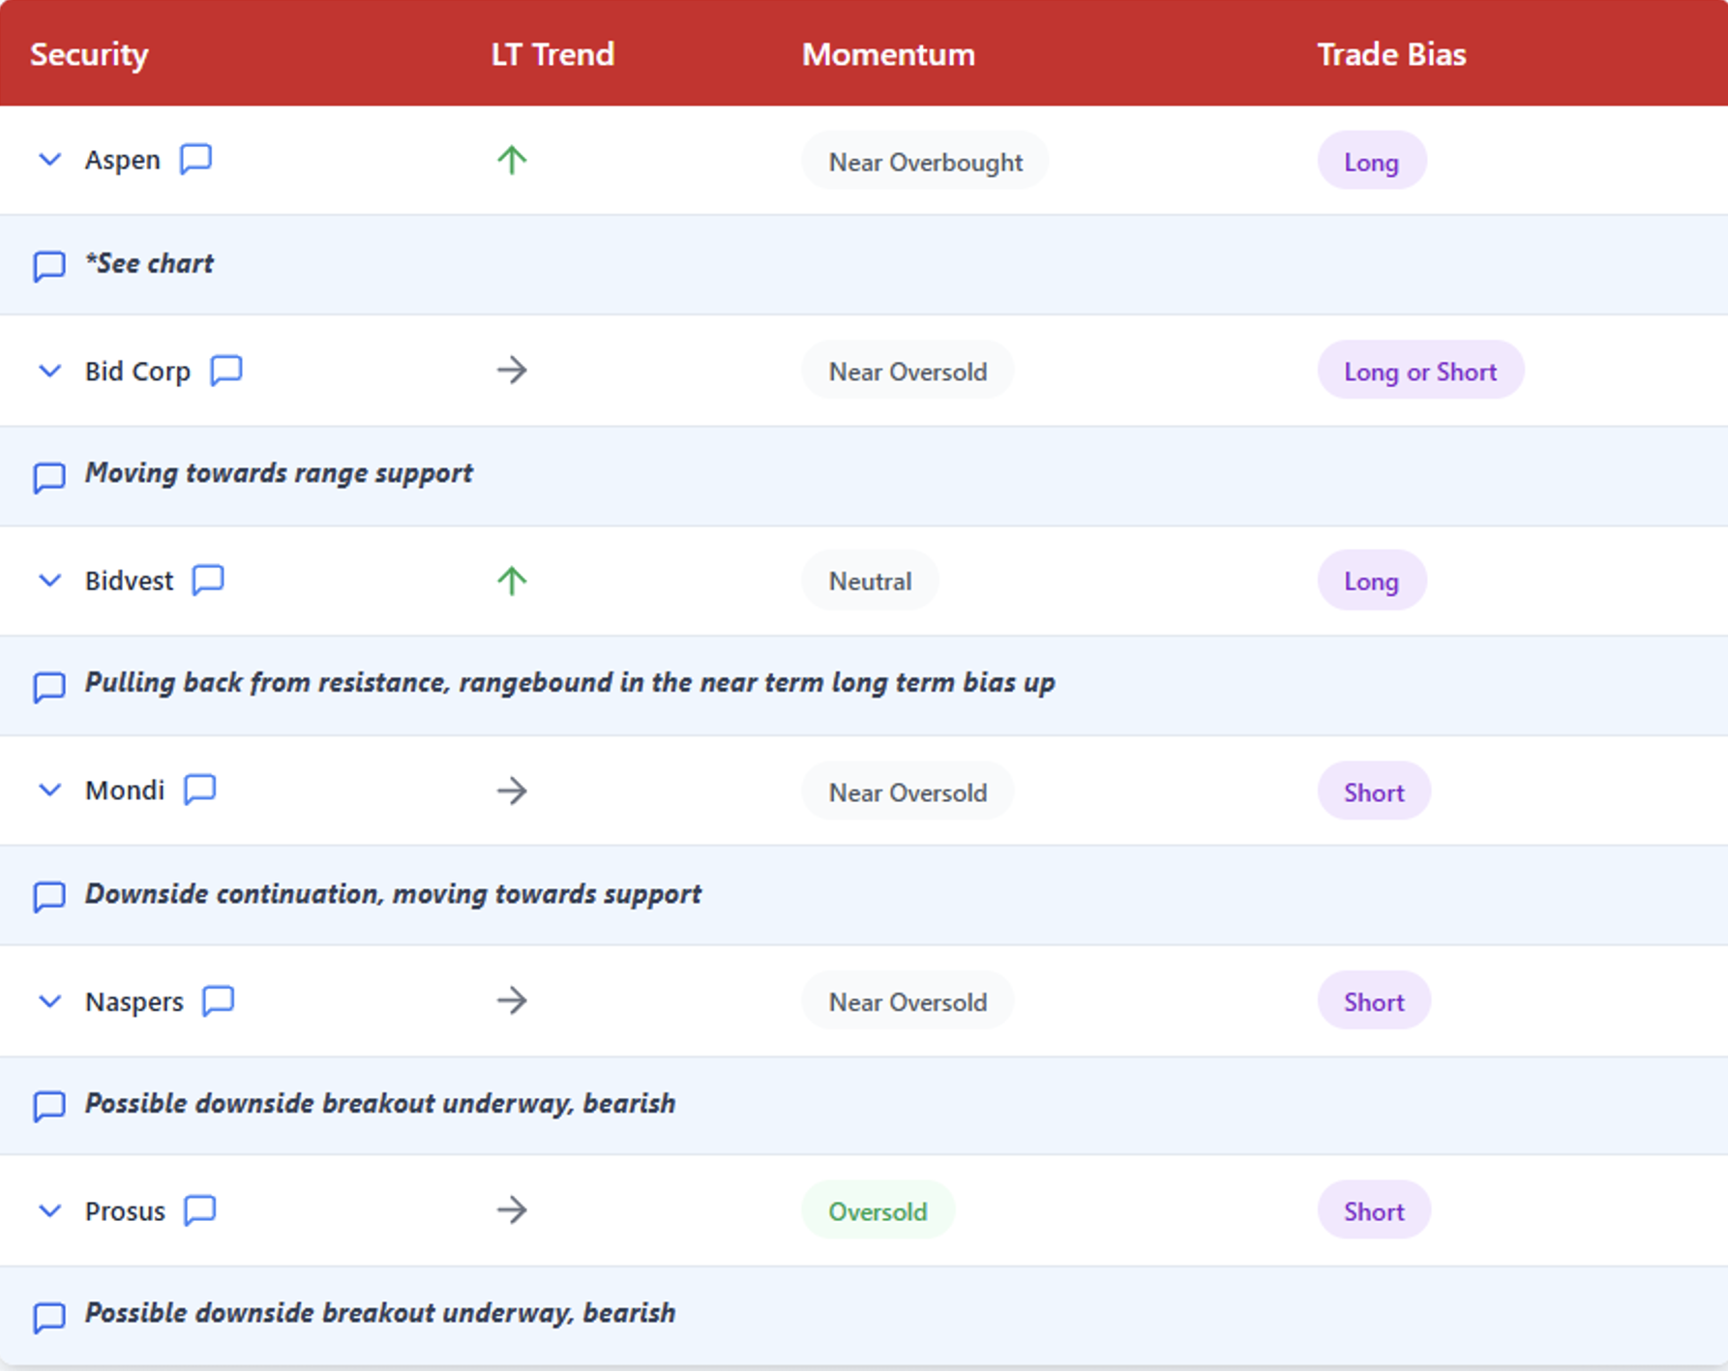Image resolution: width=1728 pixels, height=1372 pixels.
Task: Click the sideways trend arrow for Naspers
Action: tap(512, 1000)
